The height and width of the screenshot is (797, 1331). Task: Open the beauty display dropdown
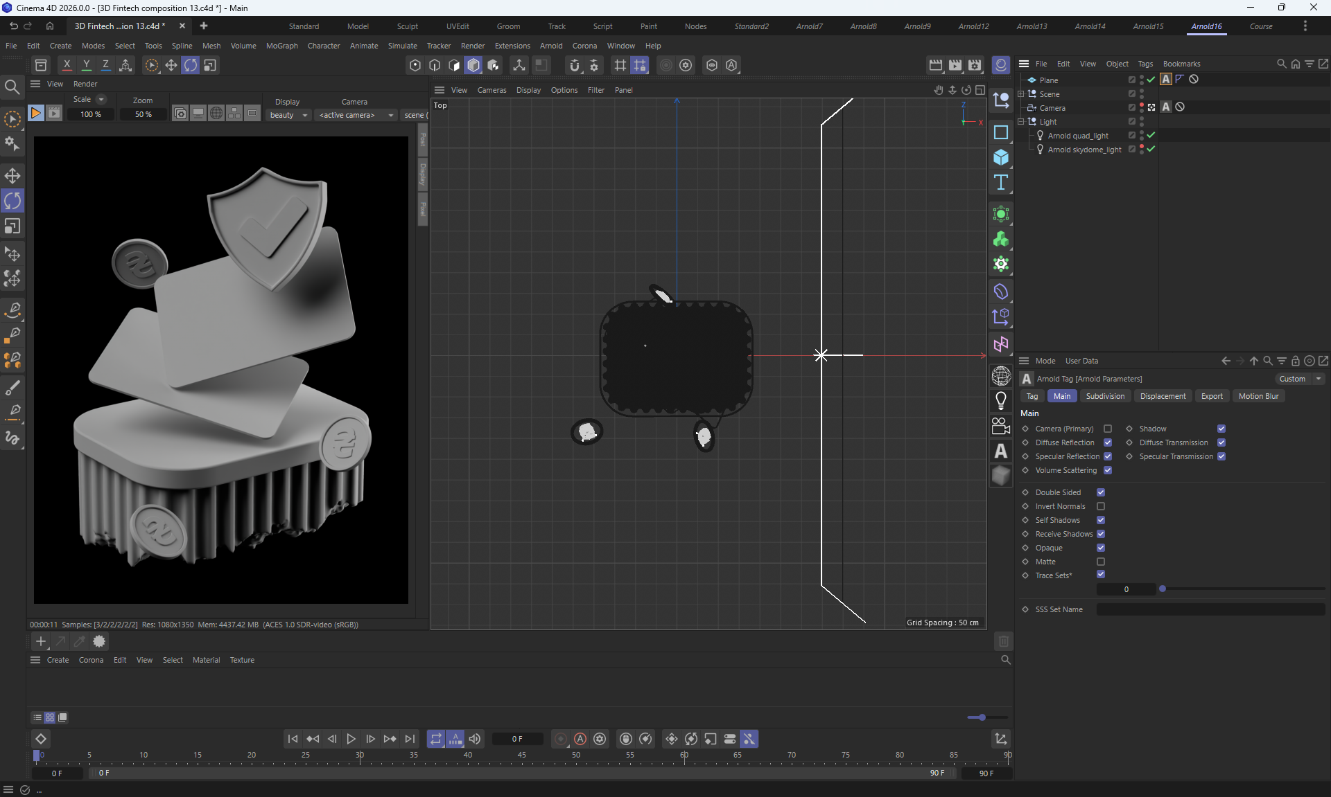[x=288, y=115]
